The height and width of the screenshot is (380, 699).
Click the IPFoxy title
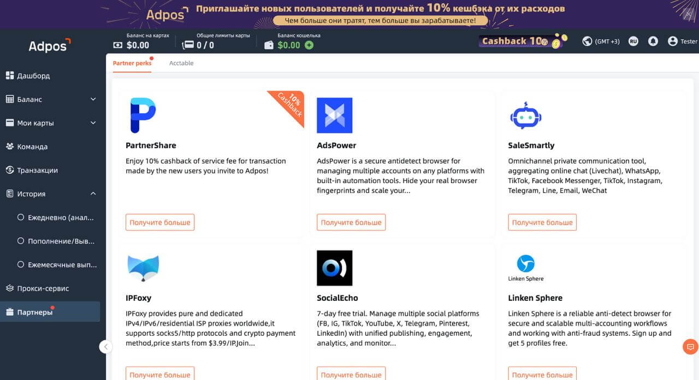[x=138, y=298]
